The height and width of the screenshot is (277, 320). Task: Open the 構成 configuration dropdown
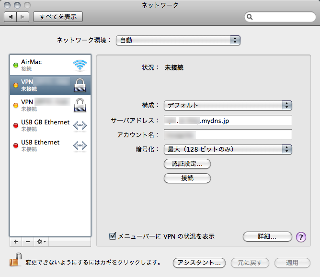click(x=228, y=105)
